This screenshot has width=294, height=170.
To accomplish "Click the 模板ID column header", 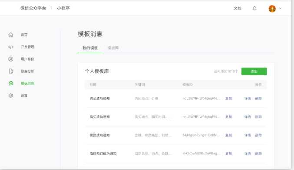I will point(188,85).
